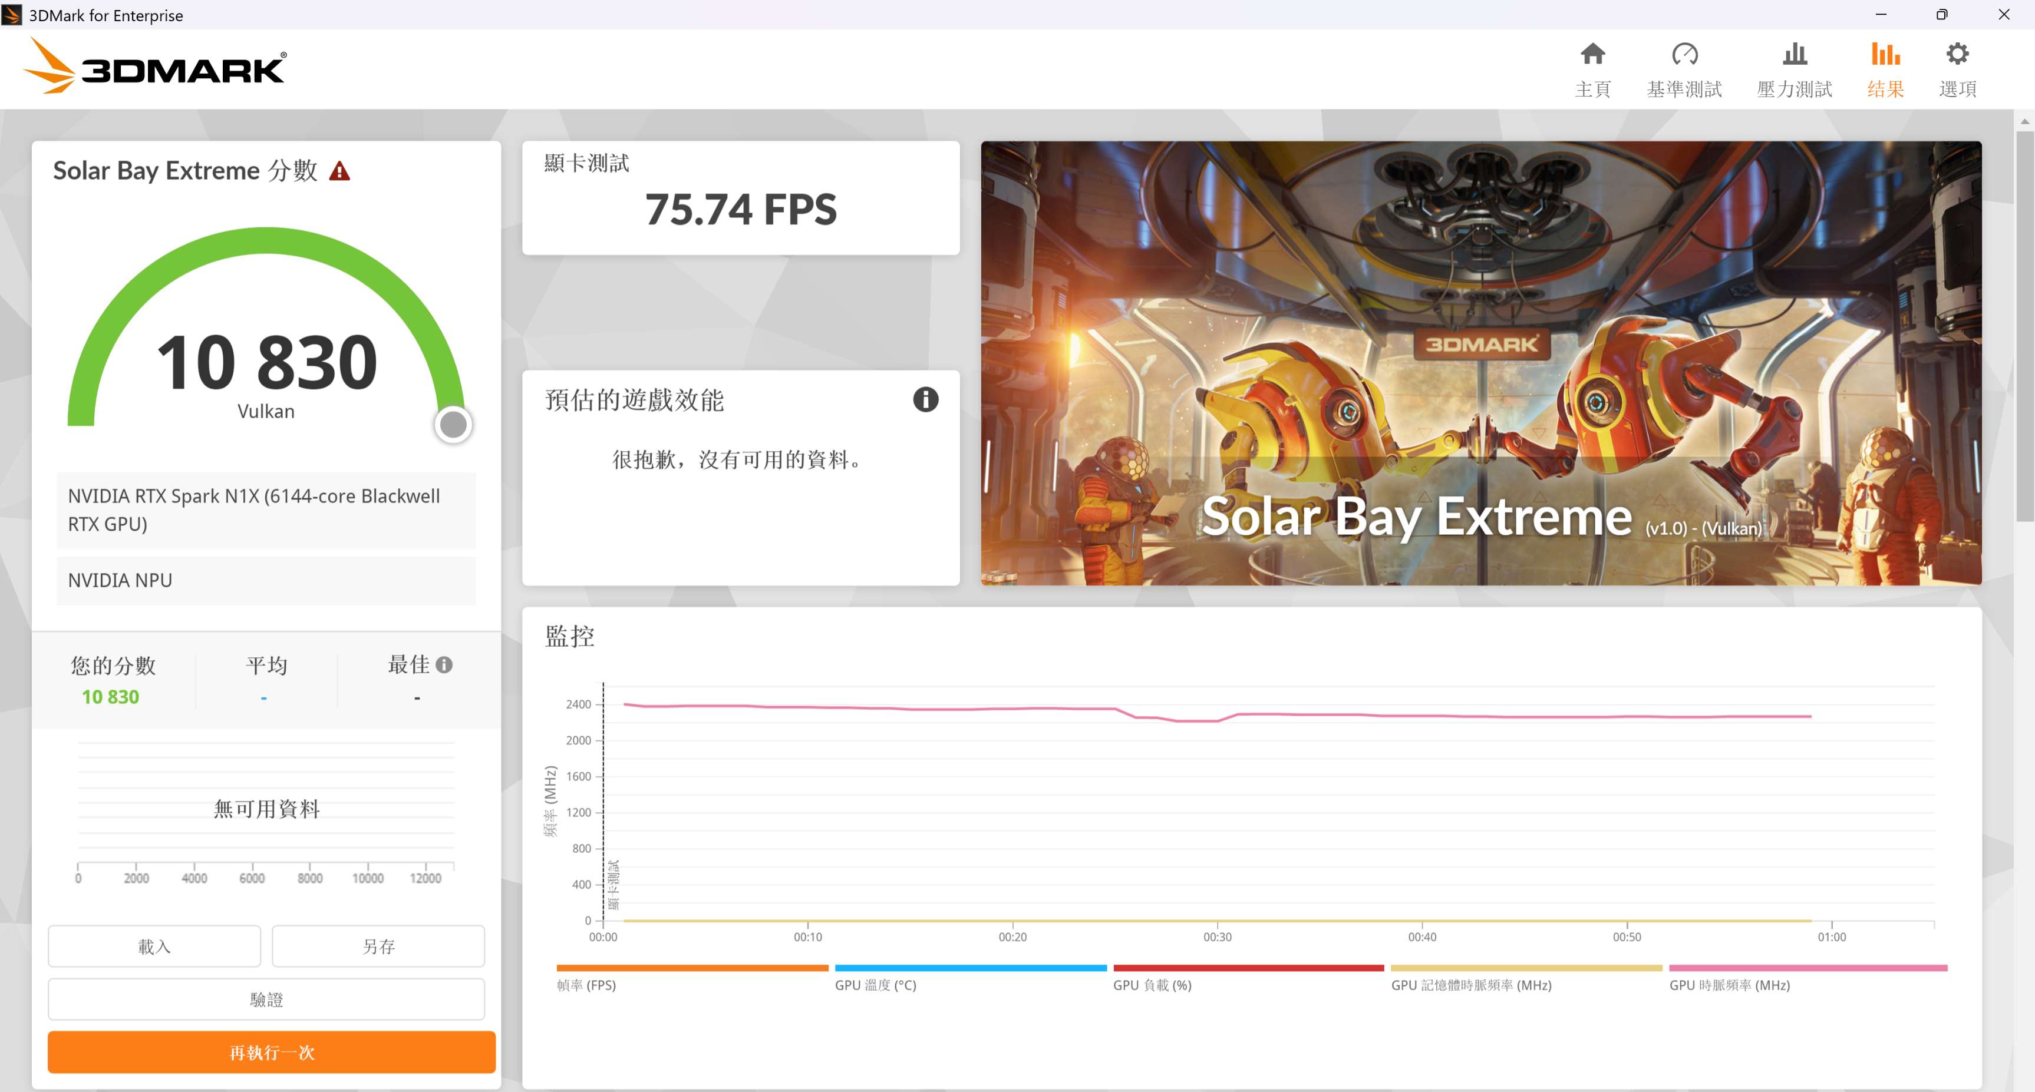Click the score gauge end-point knob
The width and height of the screenshot is (2035, 1092).
point(453,425)
